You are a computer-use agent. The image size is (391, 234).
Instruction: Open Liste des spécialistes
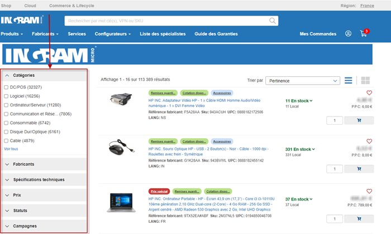163,34
